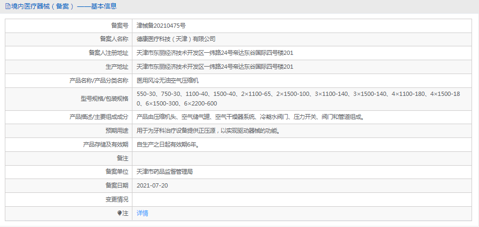Viewport: 479px width, 227px height.
Task: Click the 产品存储及有效期 label
Action: point(106,145)
